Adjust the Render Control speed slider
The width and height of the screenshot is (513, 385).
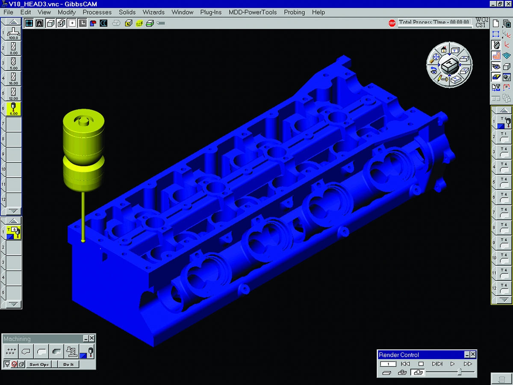(459, 372)
